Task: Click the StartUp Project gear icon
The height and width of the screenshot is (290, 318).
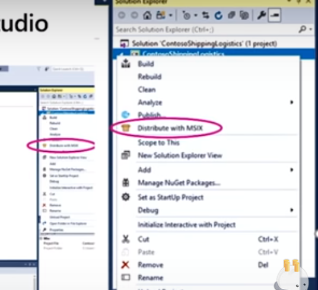Action: click(126, 197)
